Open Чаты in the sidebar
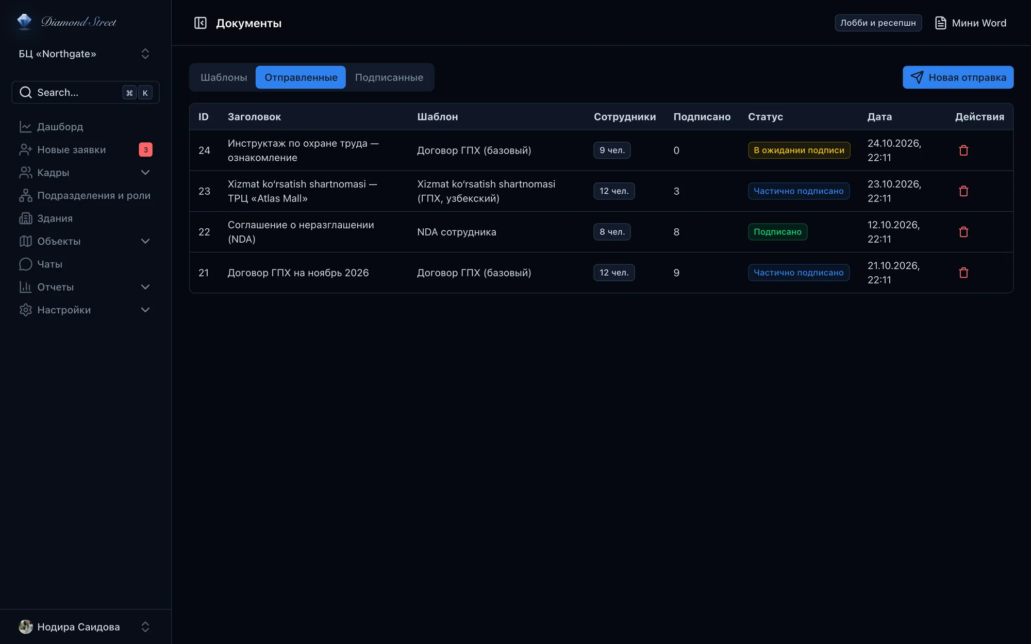This screenshot has width=1031, height=644. pyautogui.click(x=86, y=264)
